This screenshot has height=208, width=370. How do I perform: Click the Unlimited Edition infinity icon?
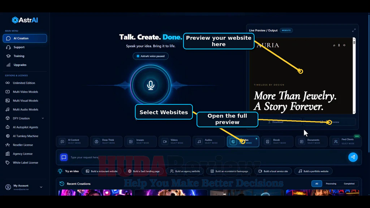click(x=8, y=83)
